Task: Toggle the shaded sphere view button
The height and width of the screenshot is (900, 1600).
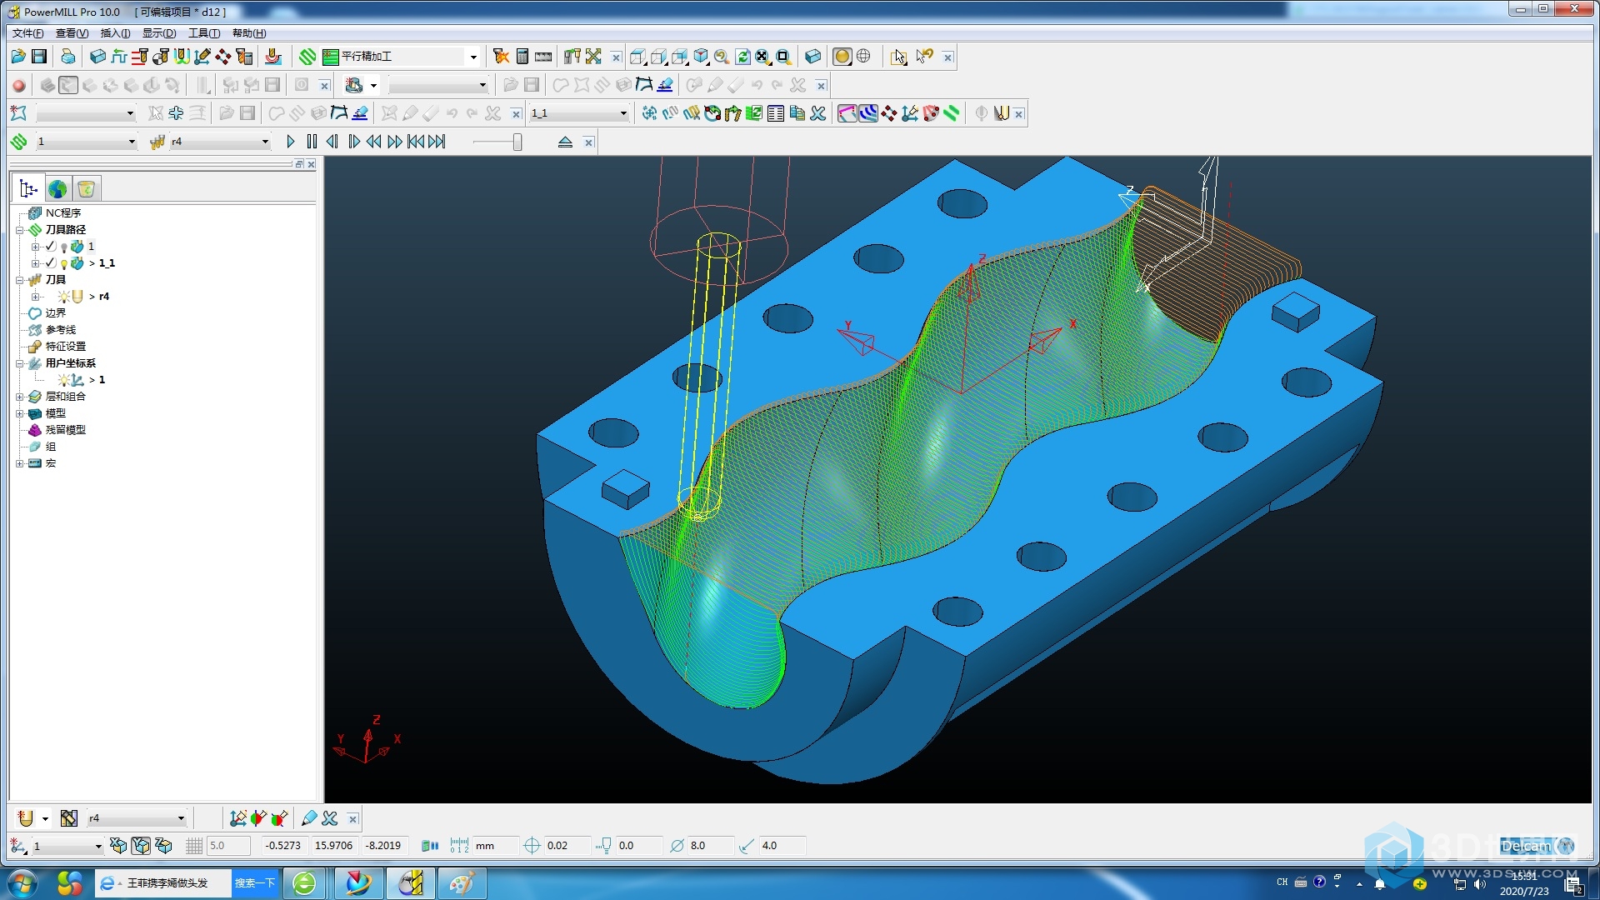Action: coord(842,57)
